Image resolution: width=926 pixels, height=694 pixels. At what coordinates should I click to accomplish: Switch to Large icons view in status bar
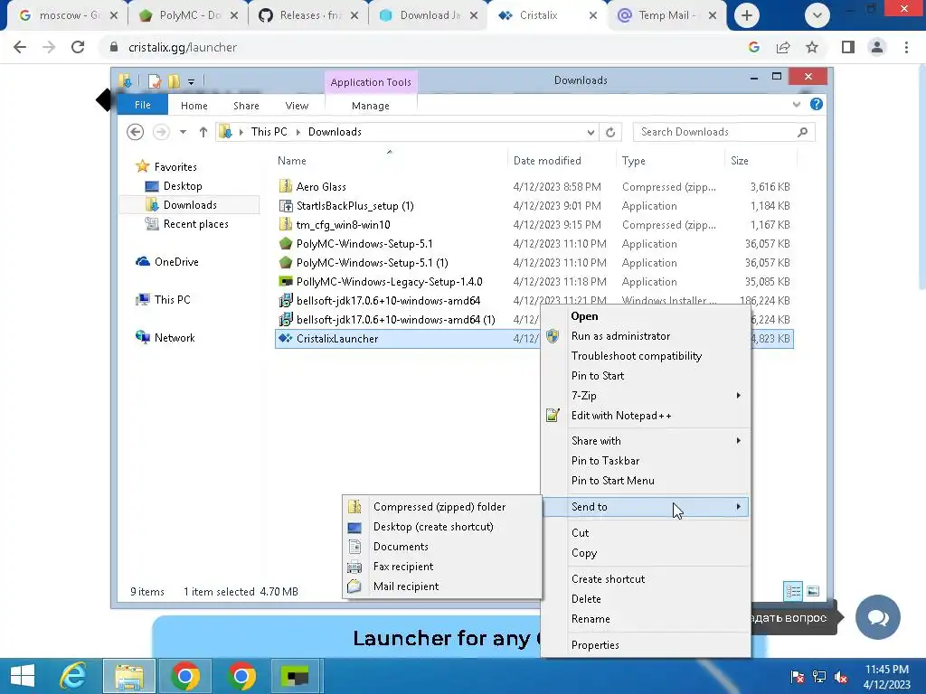tap(813, 591)
